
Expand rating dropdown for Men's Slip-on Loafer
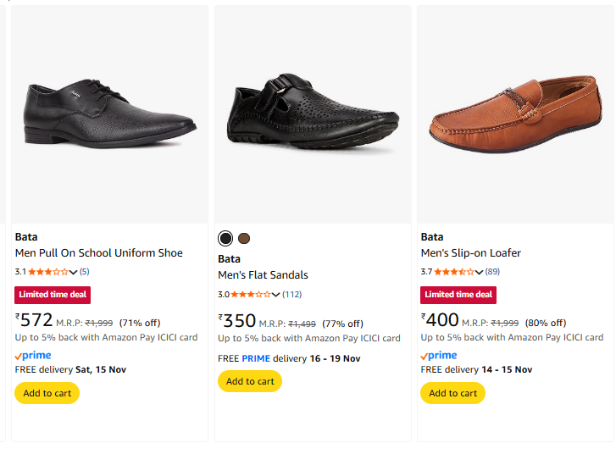coord(480,272)
